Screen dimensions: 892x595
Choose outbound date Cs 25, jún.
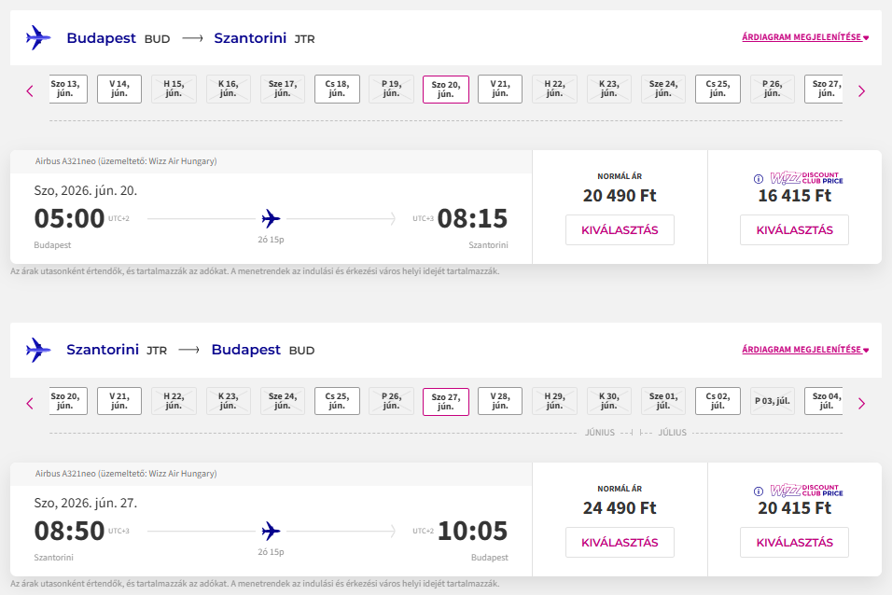point(719,89)
